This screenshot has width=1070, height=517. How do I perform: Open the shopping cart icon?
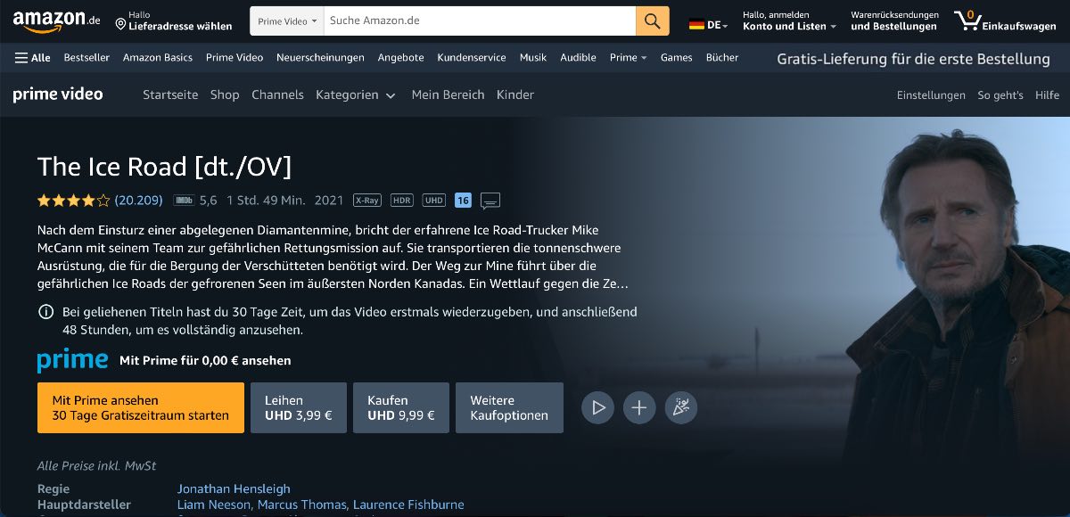click(1005, 21)
